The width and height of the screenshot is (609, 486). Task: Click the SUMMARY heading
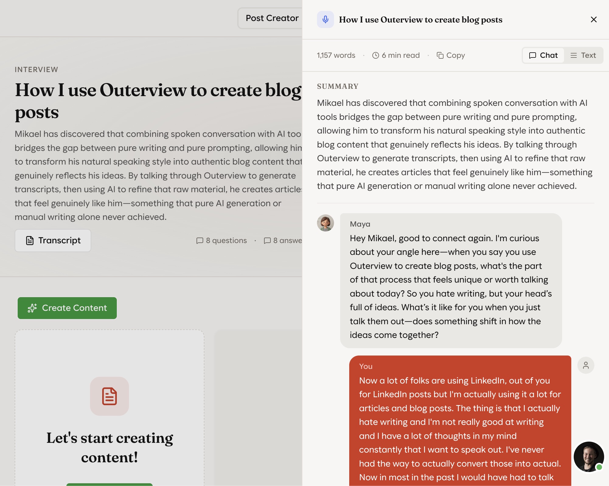point(338,86)
